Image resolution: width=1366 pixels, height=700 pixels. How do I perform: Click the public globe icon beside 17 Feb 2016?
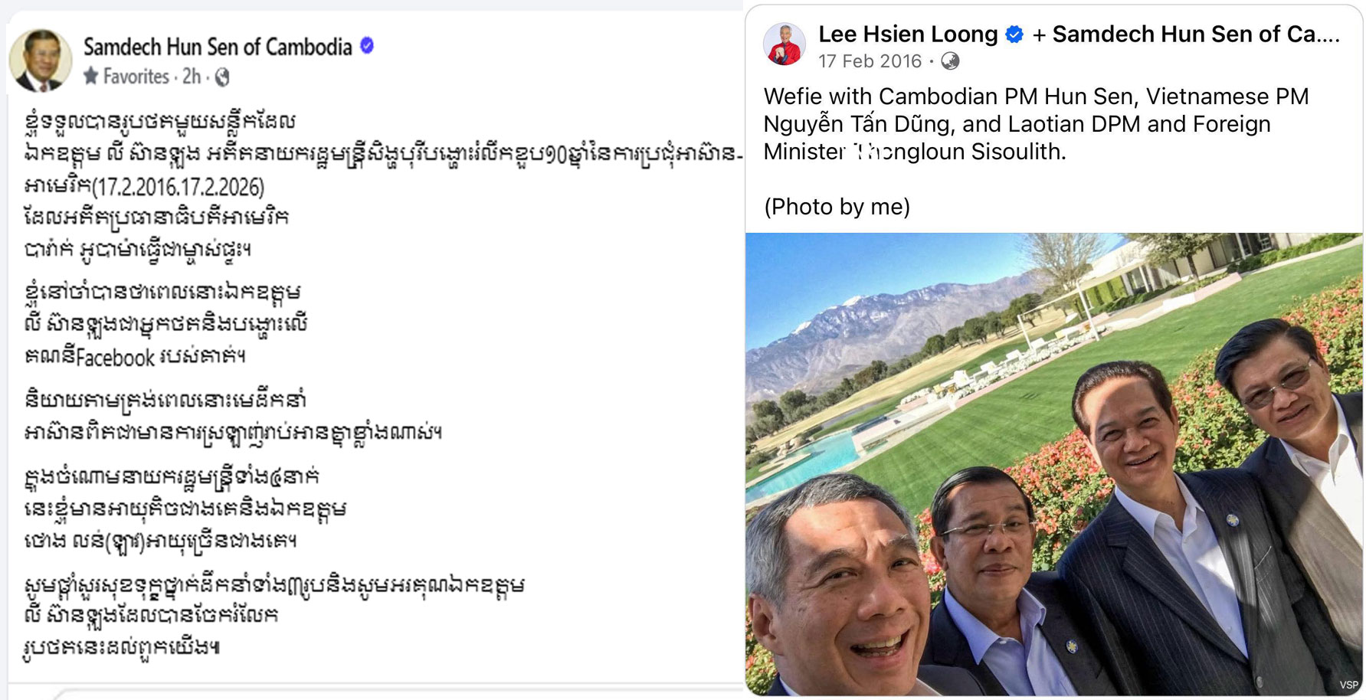point(950,61)
